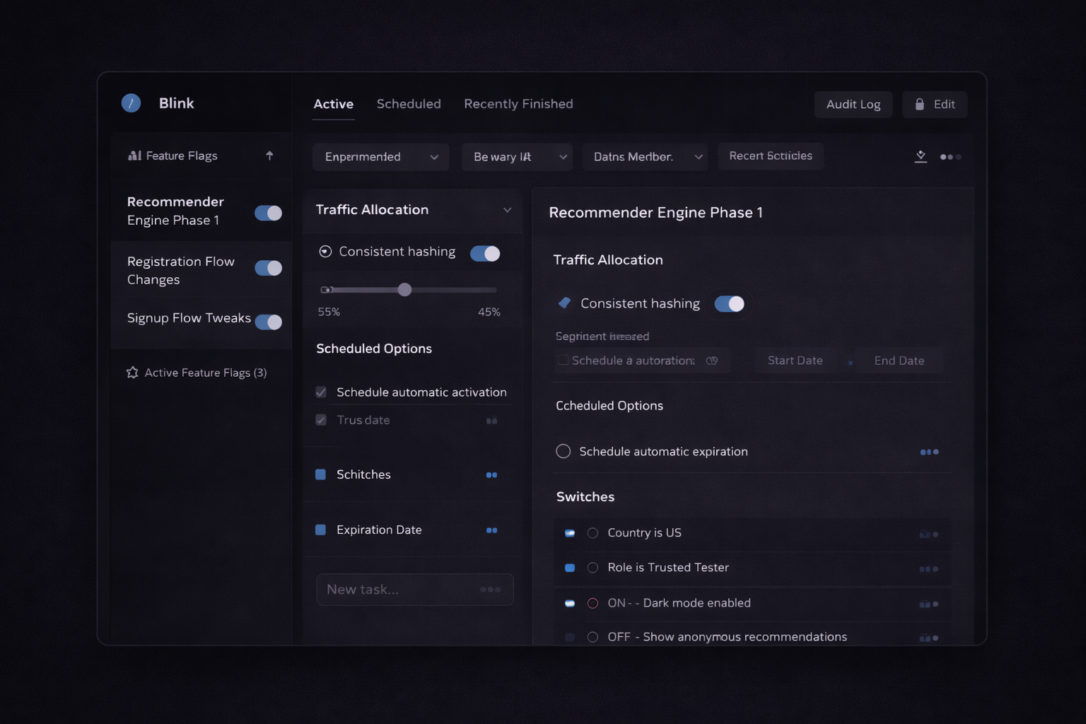
Task: Click the download icon in filter bar
Action: [x=921, y=156]
